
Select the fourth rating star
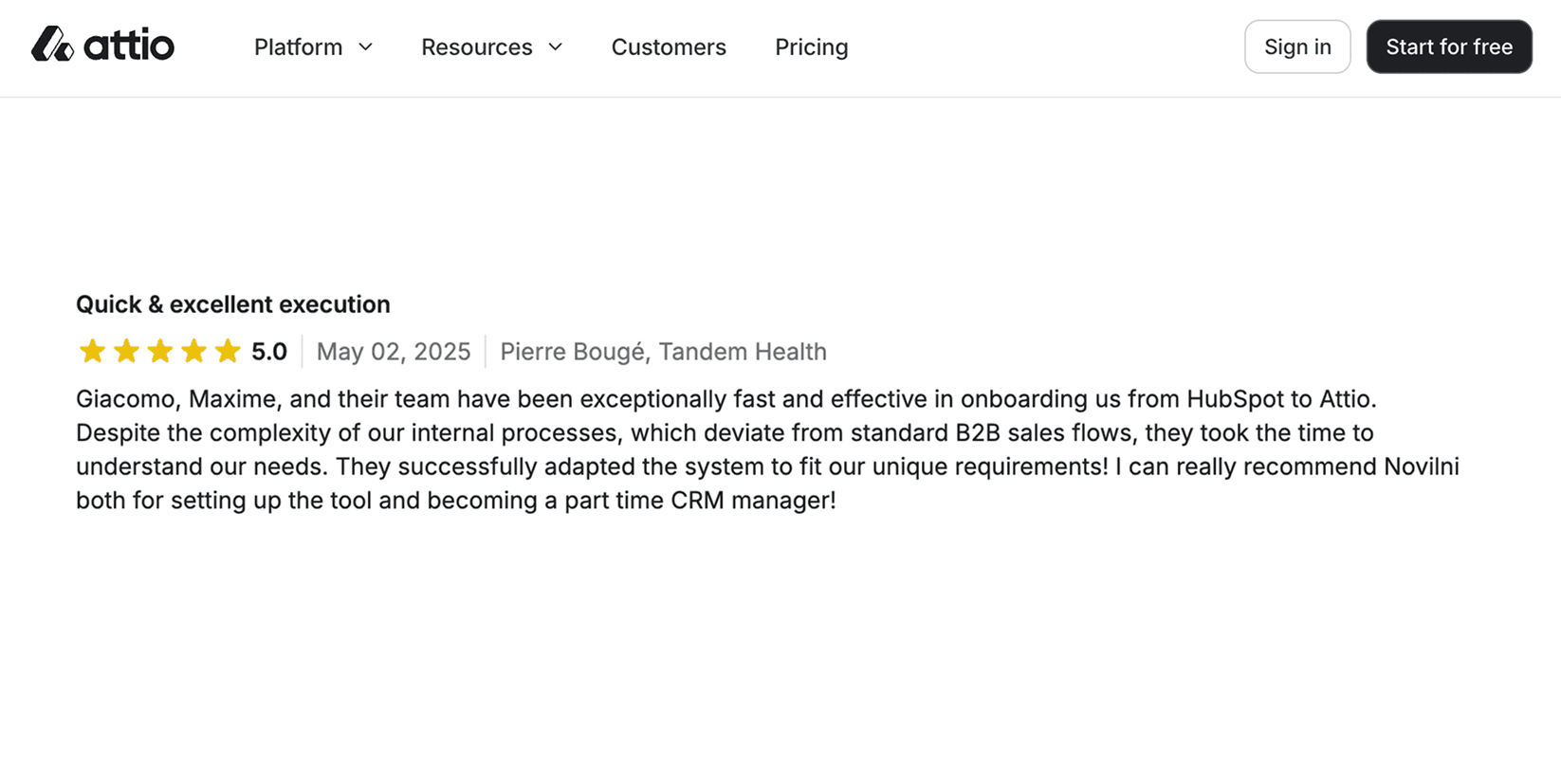194,351
